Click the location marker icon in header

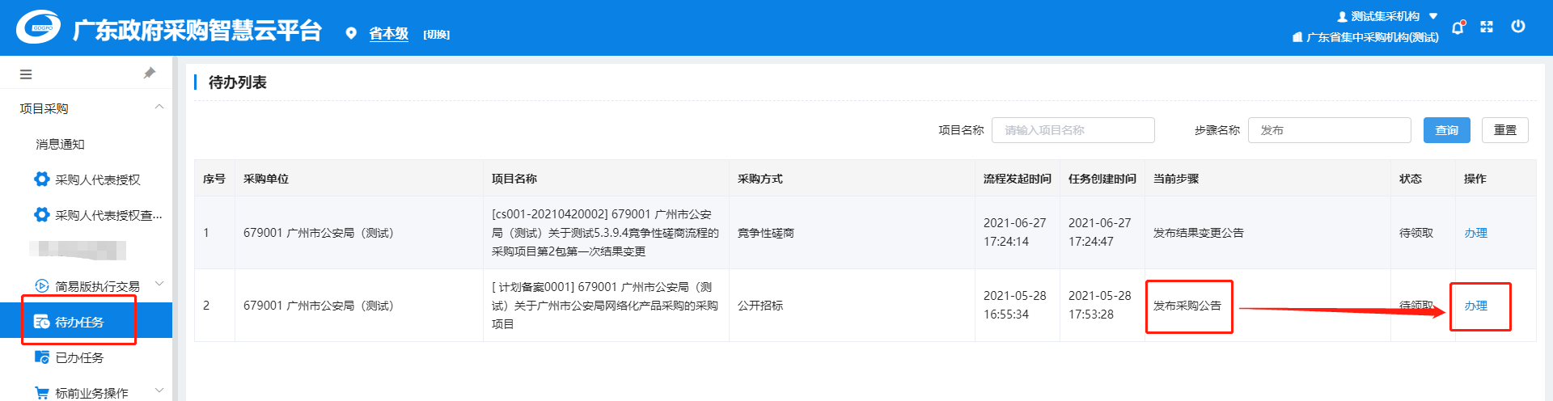pyautogui.click(x=351, y=34)
